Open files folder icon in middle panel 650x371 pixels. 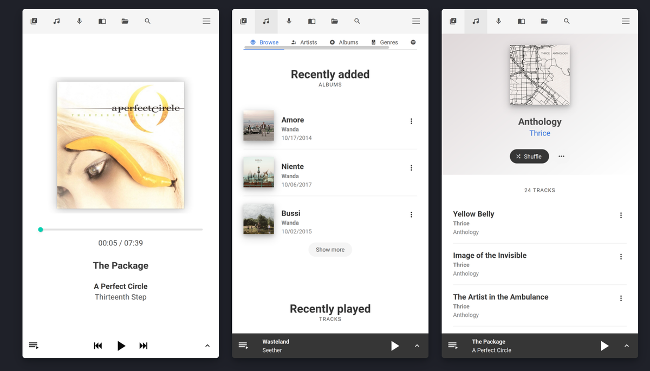[334, 21]
